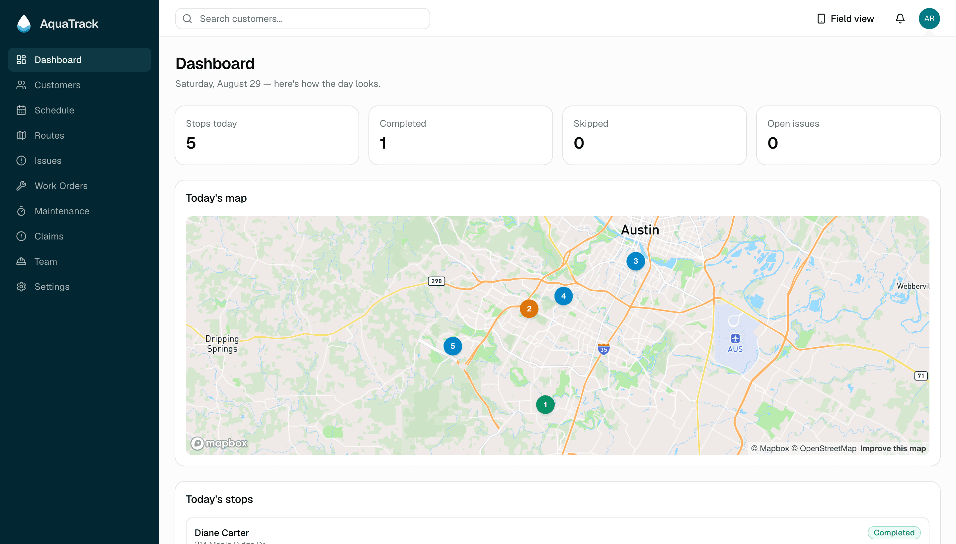
Task: Click the Team hard hat icon
Action: click(21, 261)
